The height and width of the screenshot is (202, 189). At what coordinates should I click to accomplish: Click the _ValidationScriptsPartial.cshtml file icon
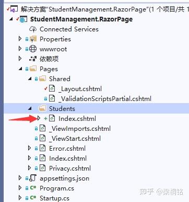pyautogui.click(x=52, y=98)
